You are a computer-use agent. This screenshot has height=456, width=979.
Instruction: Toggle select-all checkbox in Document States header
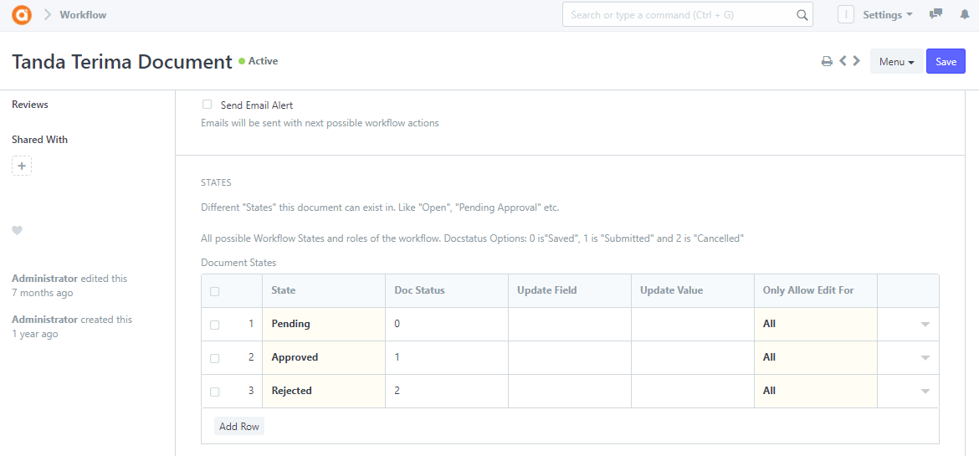coord(215,291)
